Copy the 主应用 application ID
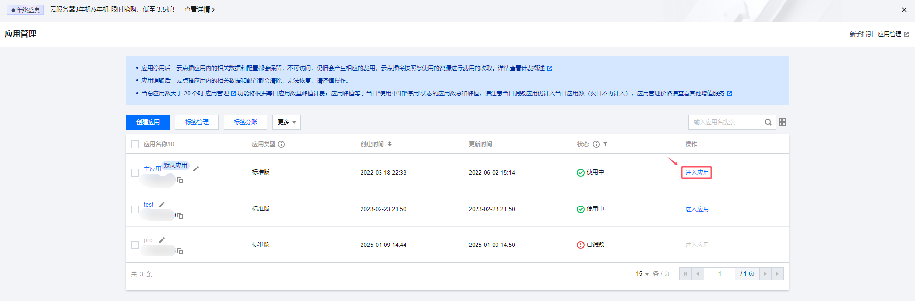Screen dimensions: 915x301 pyautogui.click(x=180, y=180)
